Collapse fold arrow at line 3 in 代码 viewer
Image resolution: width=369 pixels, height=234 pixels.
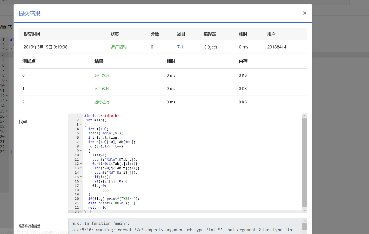[81, 125]
